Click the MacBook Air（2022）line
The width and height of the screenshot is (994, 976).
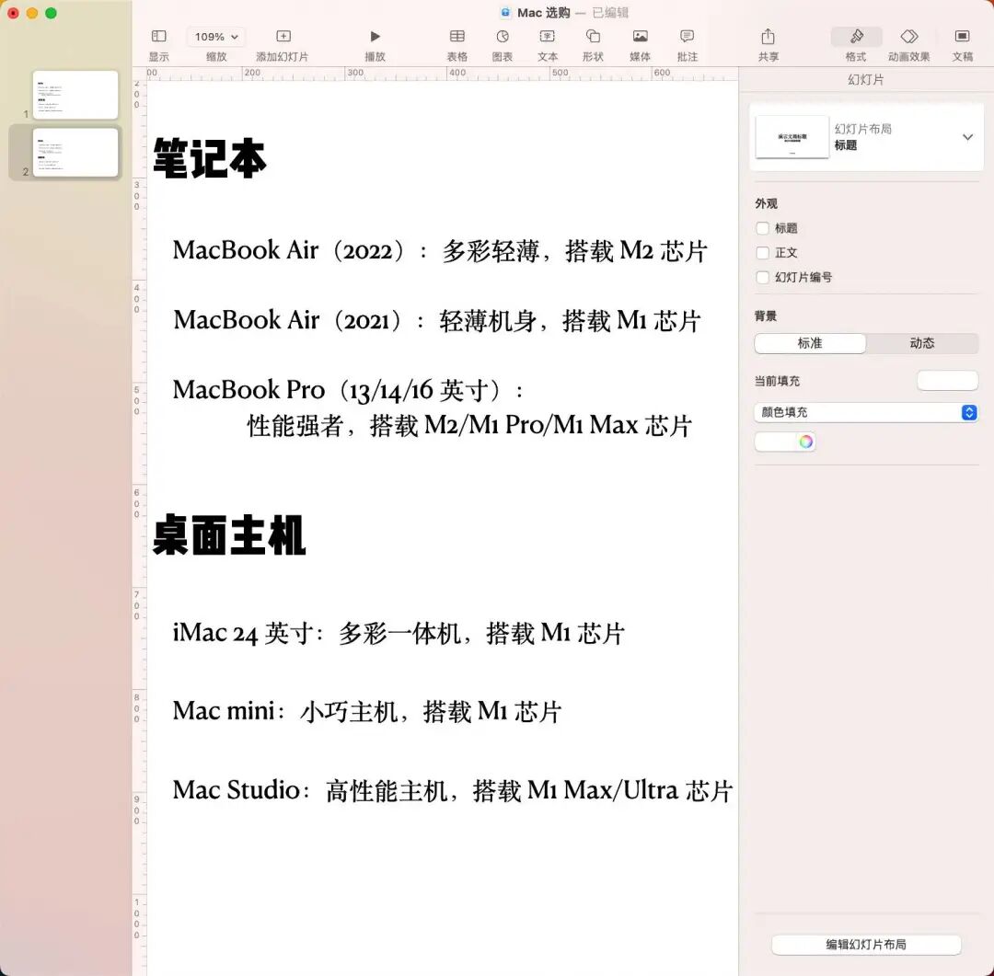pyautogui.click(x=440, y=251)
